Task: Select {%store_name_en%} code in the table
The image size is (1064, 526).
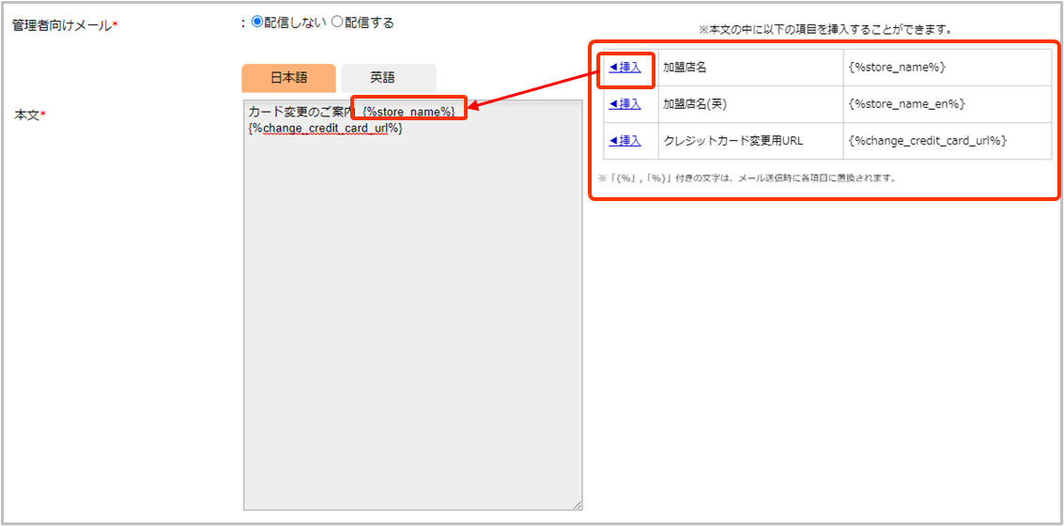Action: click(906, 103)
